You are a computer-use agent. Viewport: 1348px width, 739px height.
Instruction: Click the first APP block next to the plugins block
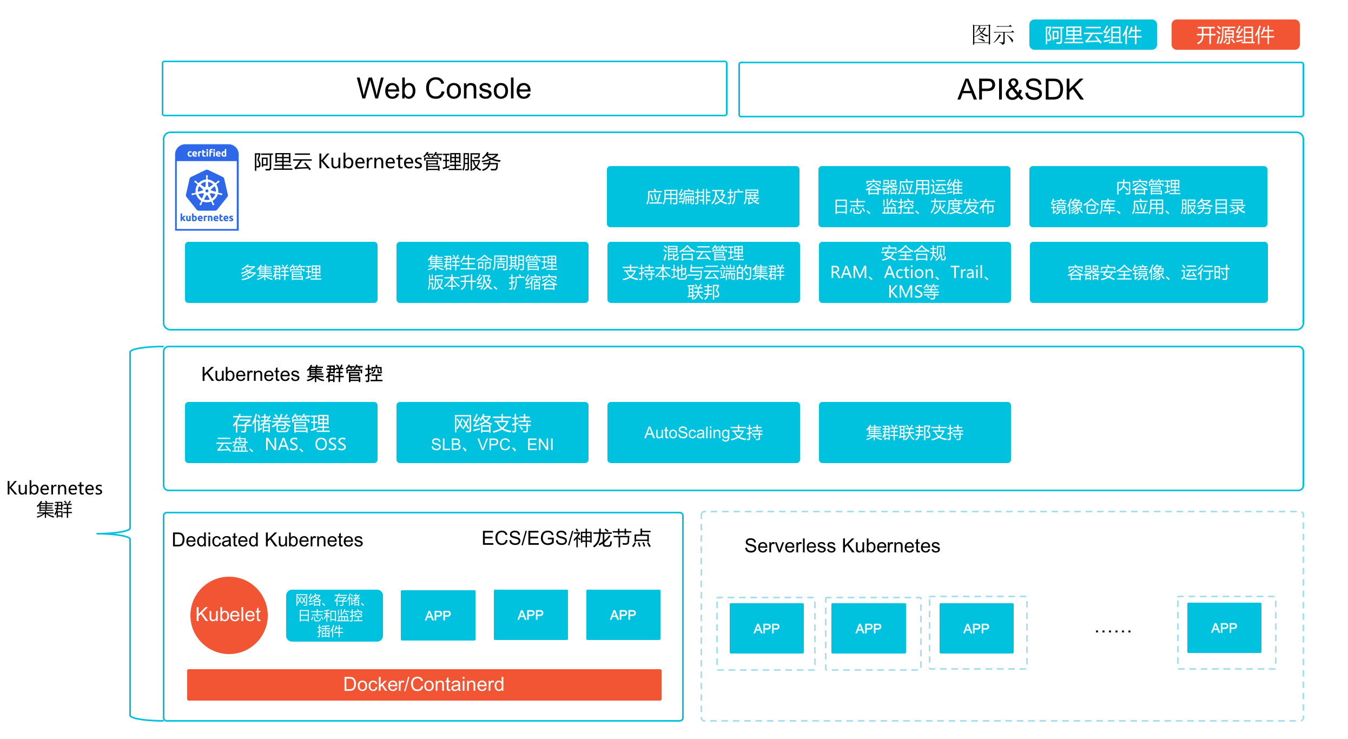pos(438,615)
